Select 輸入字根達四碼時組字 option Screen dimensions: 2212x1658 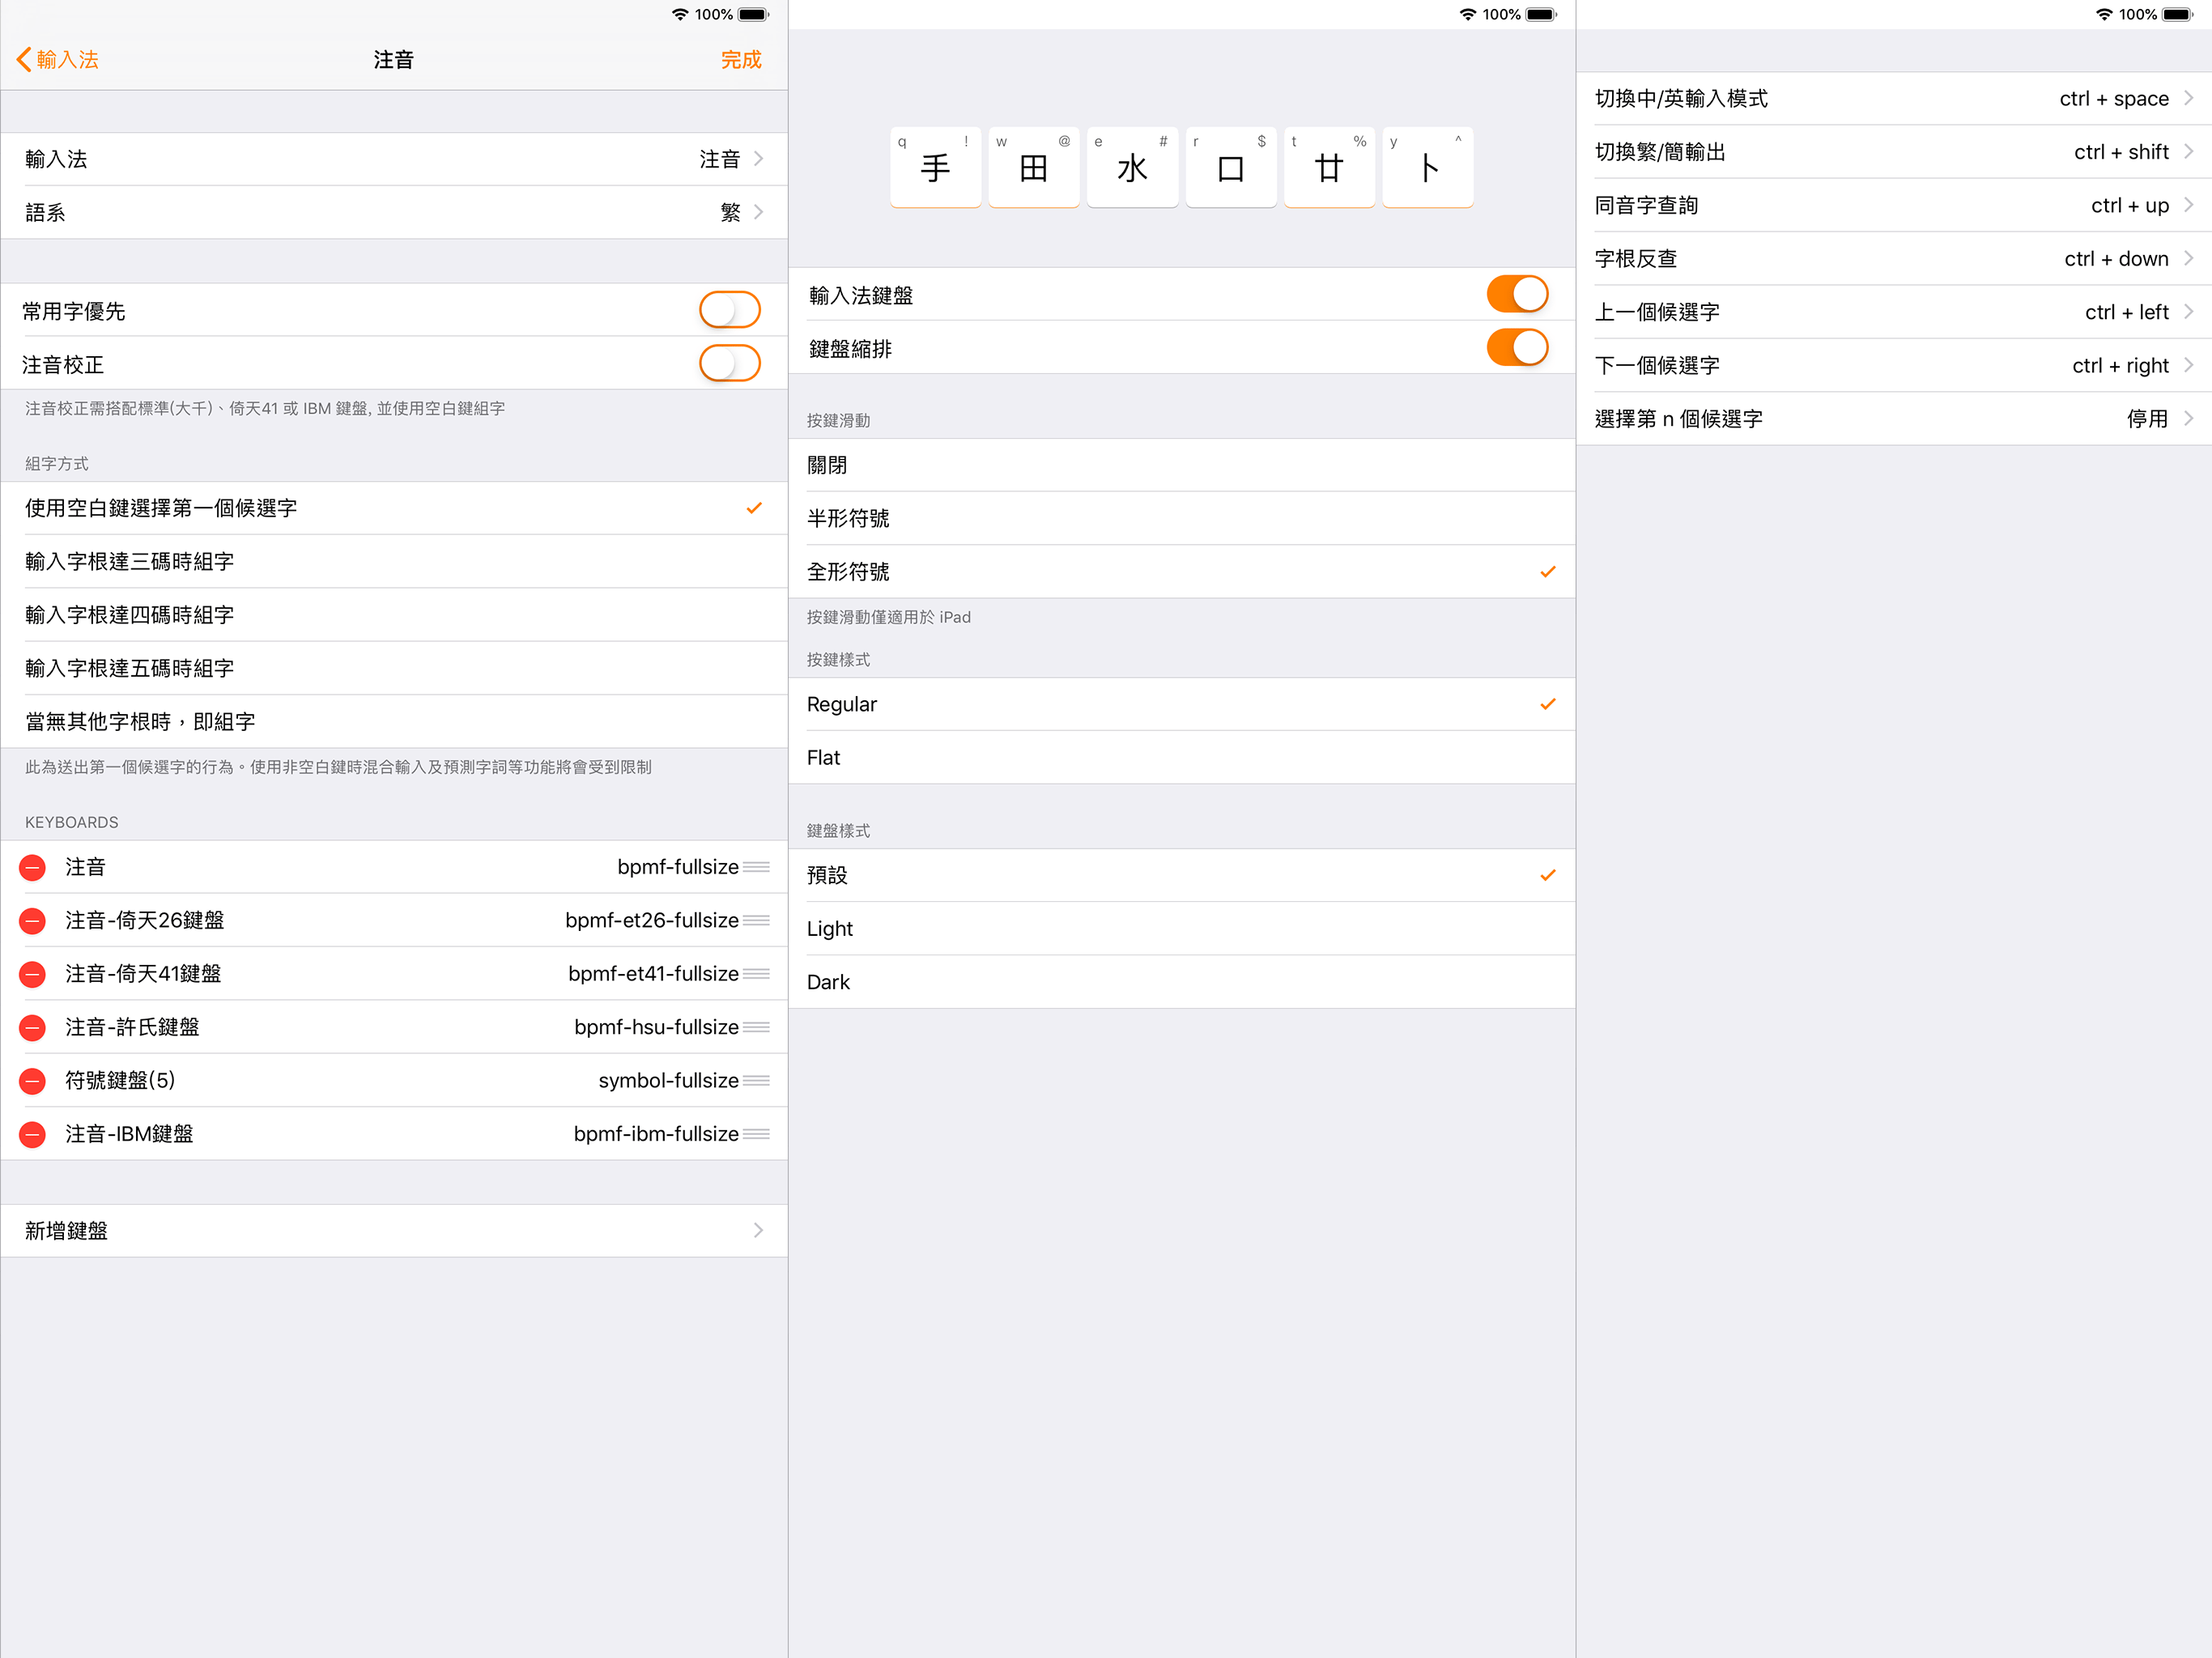[394, 615]
